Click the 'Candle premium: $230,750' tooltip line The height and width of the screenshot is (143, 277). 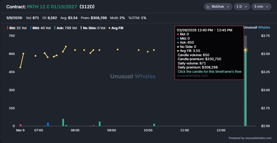pyautogui.click(x=199, y=59)
